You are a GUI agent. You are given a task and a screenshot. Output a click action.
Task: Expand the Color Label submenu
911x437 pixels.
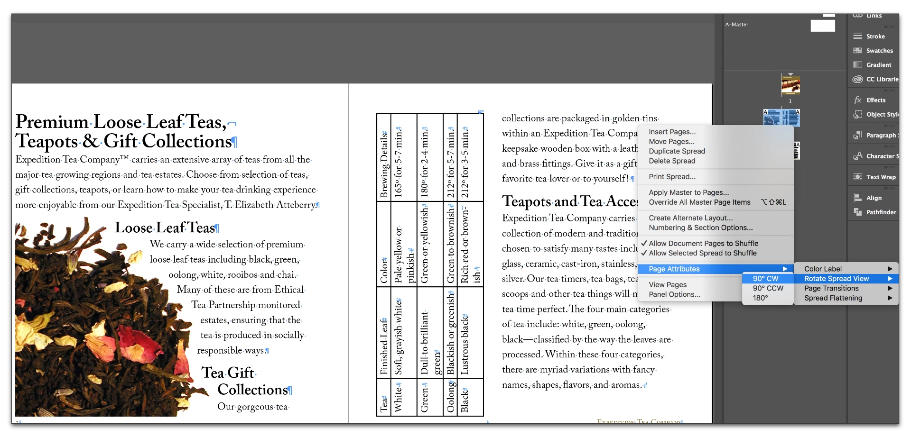click(846, 269)
